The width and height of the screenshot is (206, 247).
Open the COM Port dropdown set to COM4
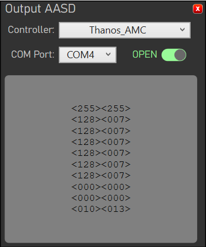click(x=87, y=55)
